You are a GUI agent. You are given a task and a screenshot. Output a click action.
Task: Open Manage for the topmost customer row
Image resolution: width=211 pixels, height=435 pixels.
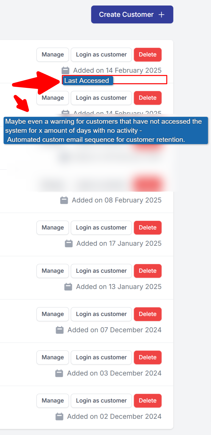point(53,55)
